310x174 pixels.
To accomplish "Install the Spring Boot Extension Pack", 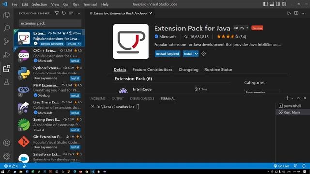I will [x=75, y=130].
